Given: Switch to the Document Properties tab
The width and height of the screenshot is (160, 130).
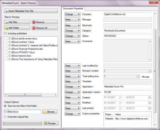Looking at the screenshot, I should pos(73,9).
